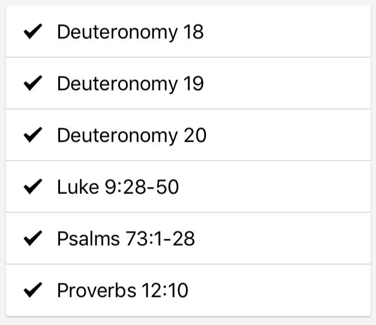Open the Proverbs 12:10 verse title
The image size is (376, 325).
click(122, 290)
